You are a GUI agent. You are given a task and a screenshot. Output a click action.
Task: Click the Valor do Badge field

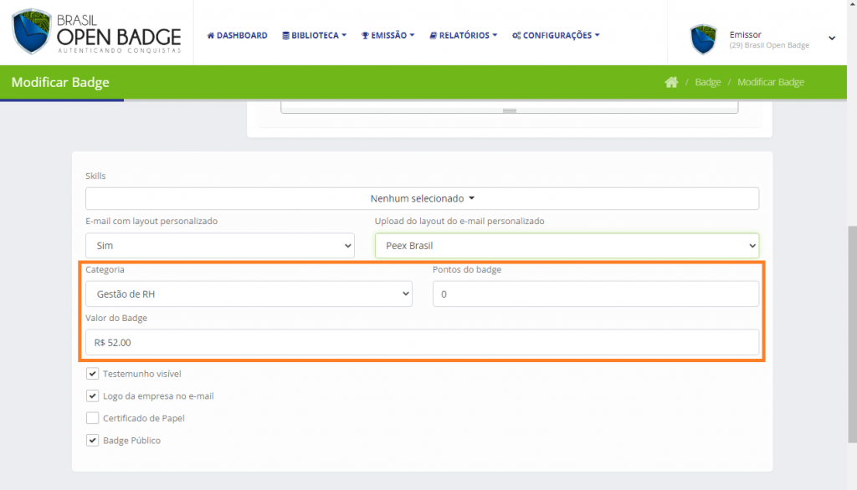tap(422, 342)
